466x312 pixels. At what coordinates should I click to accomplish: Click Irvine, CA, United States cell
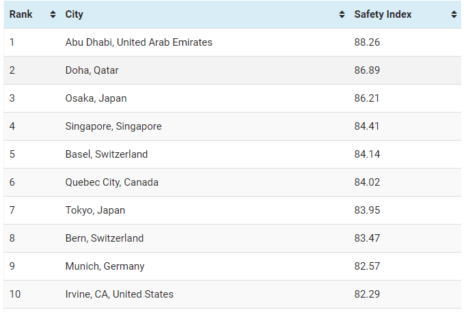click(x=120, y=294)
